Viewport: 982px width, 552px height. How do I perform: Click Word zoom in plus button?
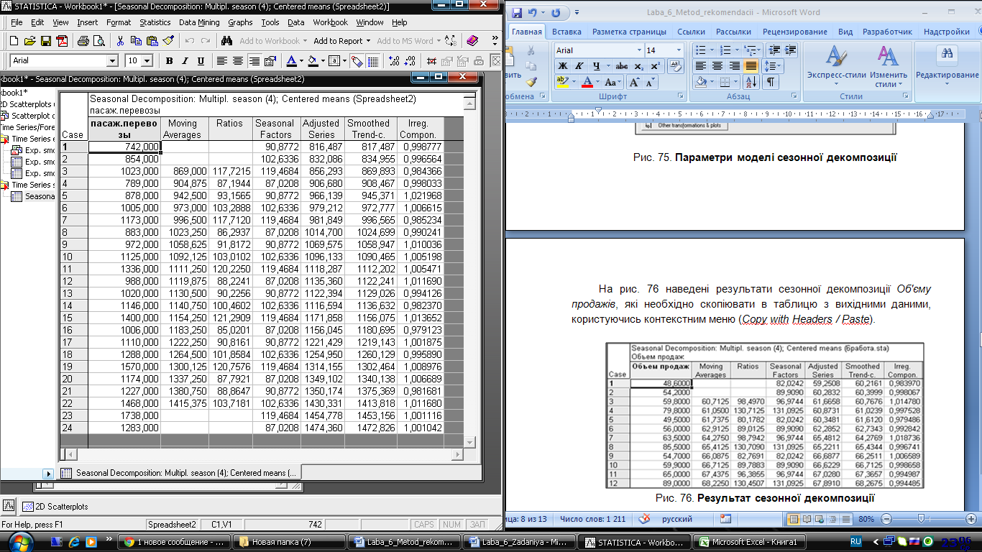pyautogui.click(x=971, y=519)
